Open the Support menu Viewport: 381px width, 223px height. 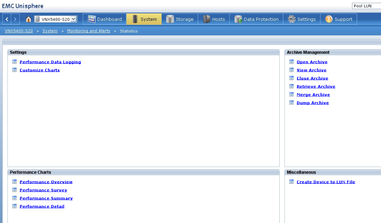coord(339,19)
